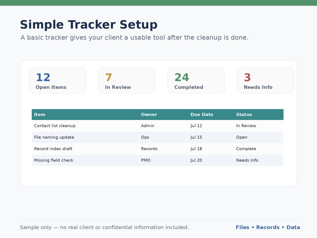The width and height of the screenshot is (317, 238).
Task: Open the 7 In Review card
Action: pos(127,80)
